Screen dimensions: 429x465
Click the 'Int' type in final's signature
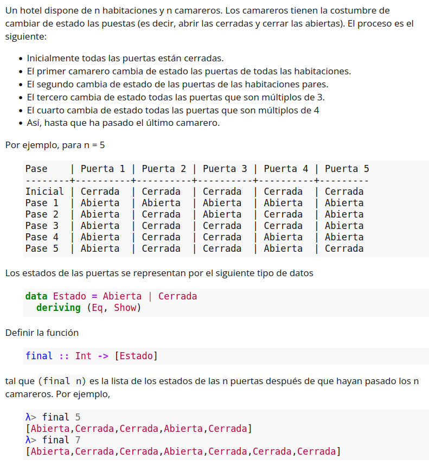point(84,356)
